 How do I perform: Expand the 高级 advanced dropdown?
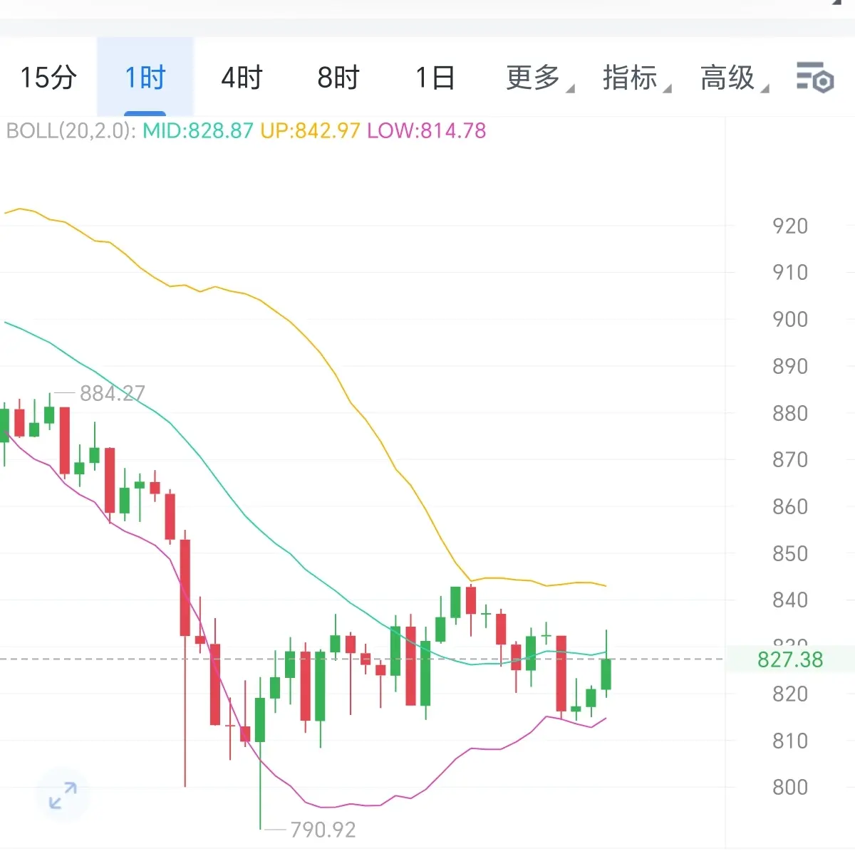pos(734,77)
